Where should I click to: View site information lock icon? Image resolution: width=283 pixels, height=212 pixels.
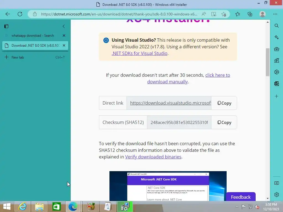(35, 14)
